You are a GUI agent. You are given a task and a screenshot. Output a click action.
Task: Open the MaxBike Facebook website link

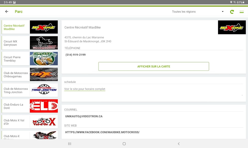(102, 132)
